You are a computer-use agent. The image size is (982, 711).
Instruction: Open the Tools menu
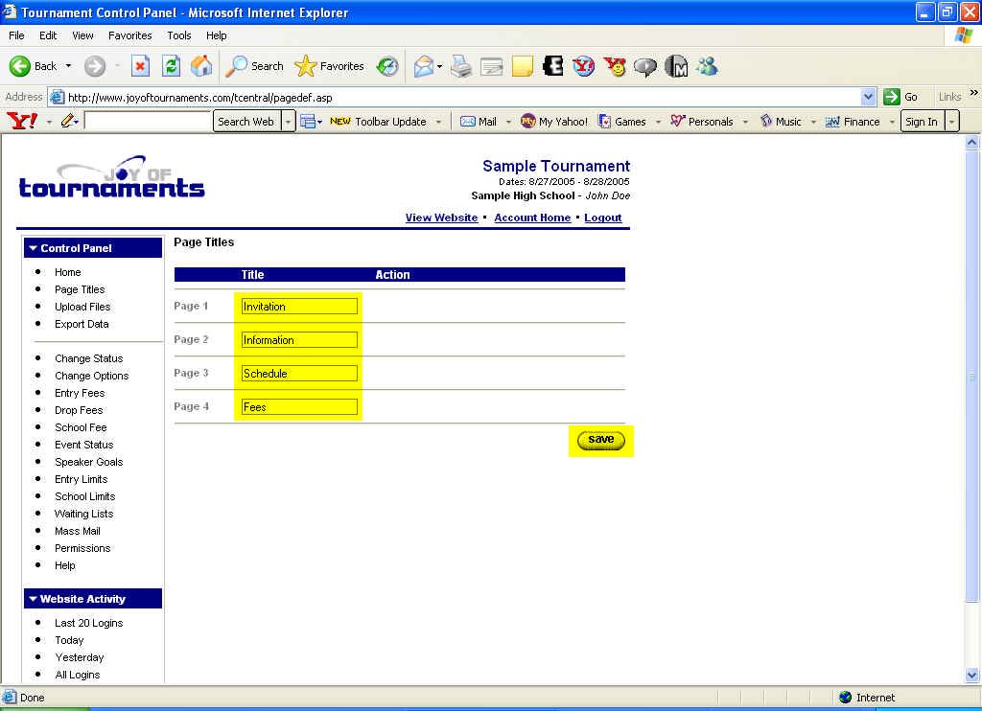pos(179,35)
